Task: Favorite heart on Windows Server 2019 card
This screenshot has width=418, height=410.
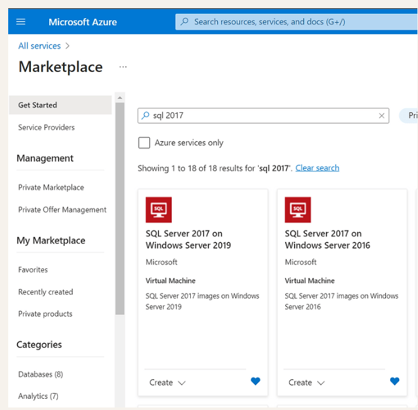Action: click(256, 381)
